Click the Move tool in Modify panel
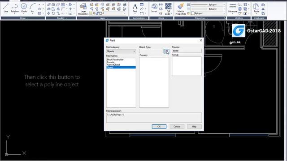Screen dimensions: 287x161 [49, 13]
